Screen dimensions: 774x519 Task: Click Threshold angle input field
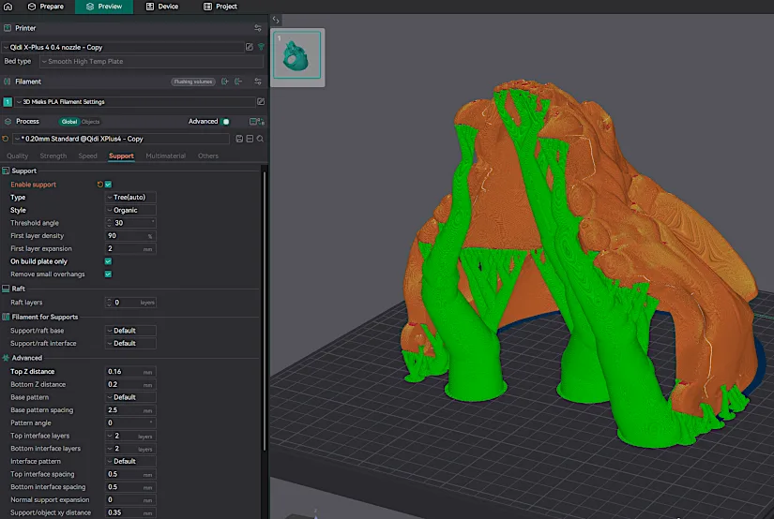[x=130, y=223]
